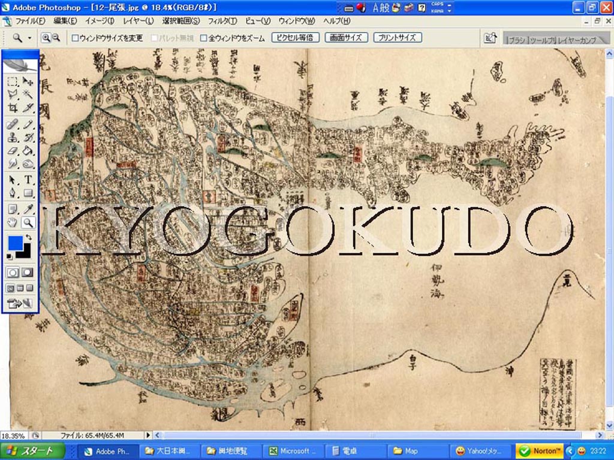Open the Microsoft Excel taskbar button

point(294,451)
